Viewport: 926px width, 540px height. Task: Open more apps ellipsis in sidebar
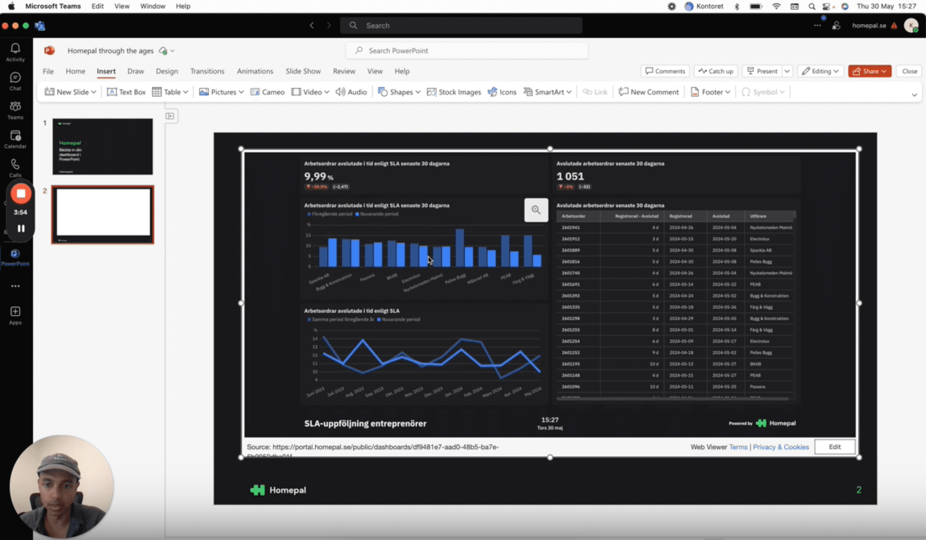15,286
